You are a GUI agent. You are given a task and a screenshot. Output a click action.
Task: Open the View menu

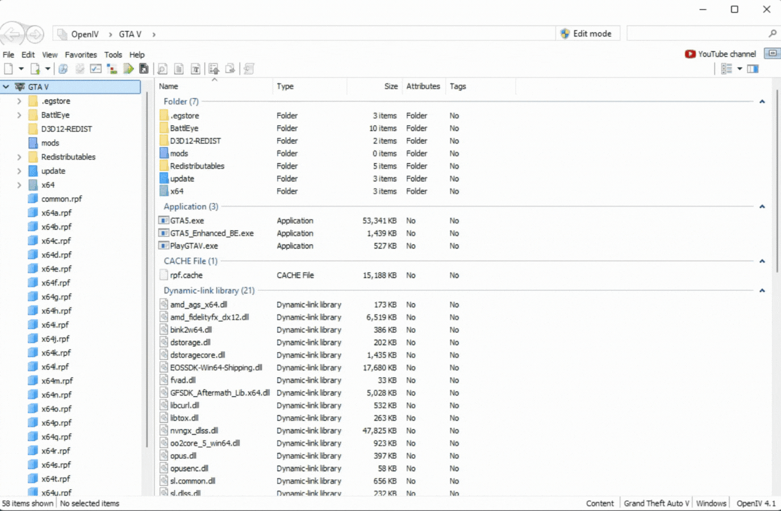[49, 55]
